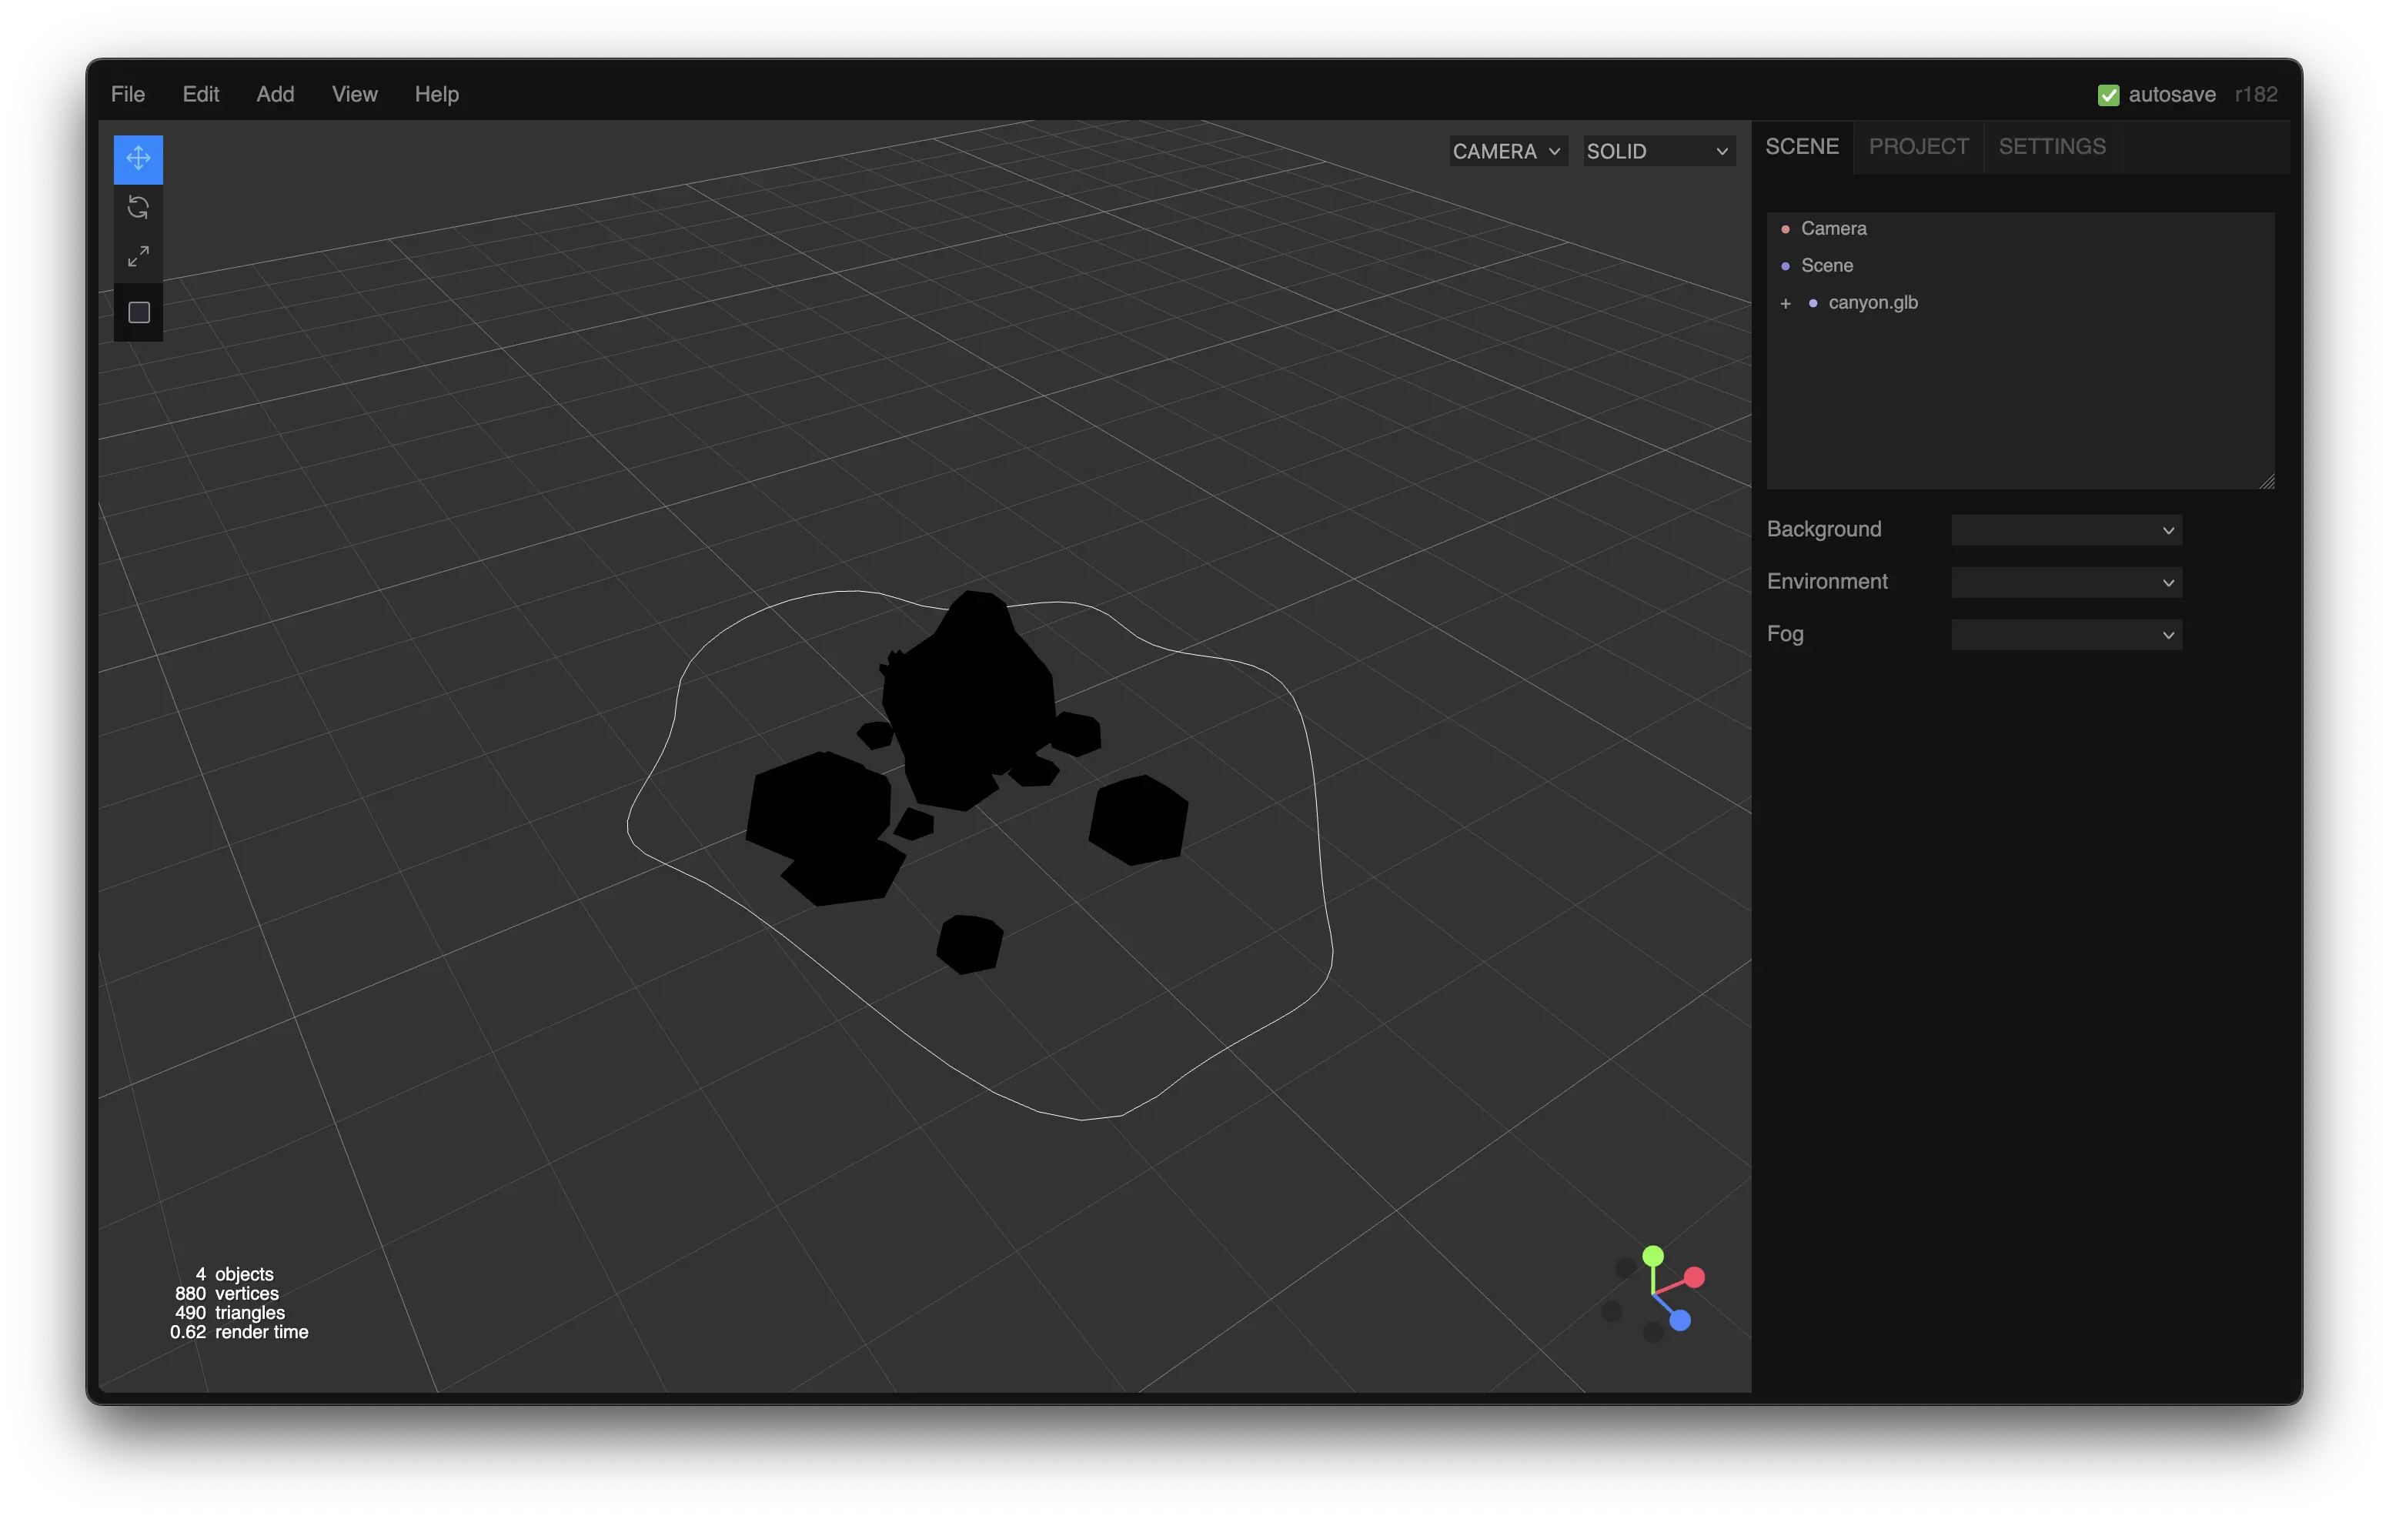Select the scale tool
This screenshot has width=2389, height=1519.
click(x=138, y=257)
